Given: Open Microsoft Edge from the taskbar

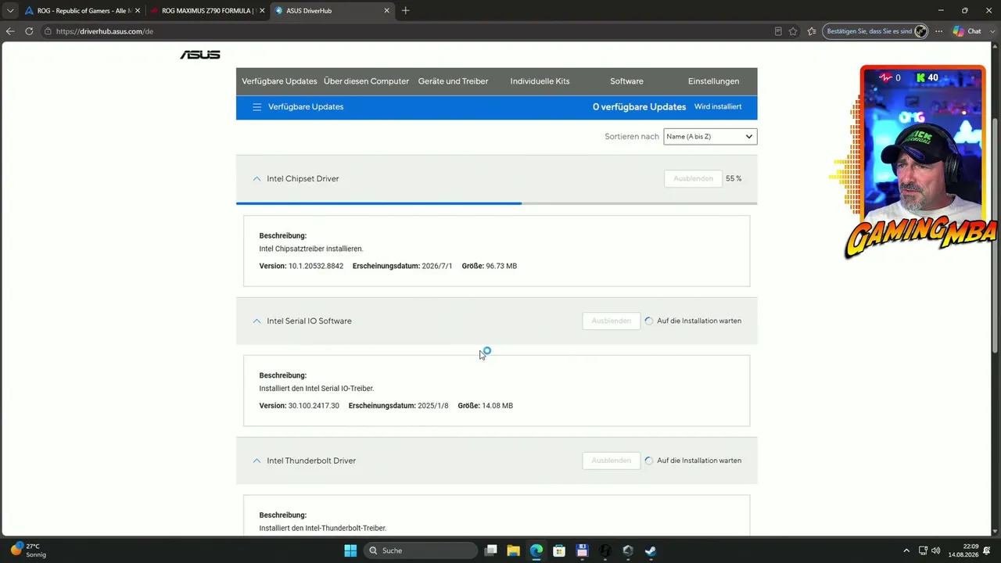Looking at the screenshot, I should 536,550.
